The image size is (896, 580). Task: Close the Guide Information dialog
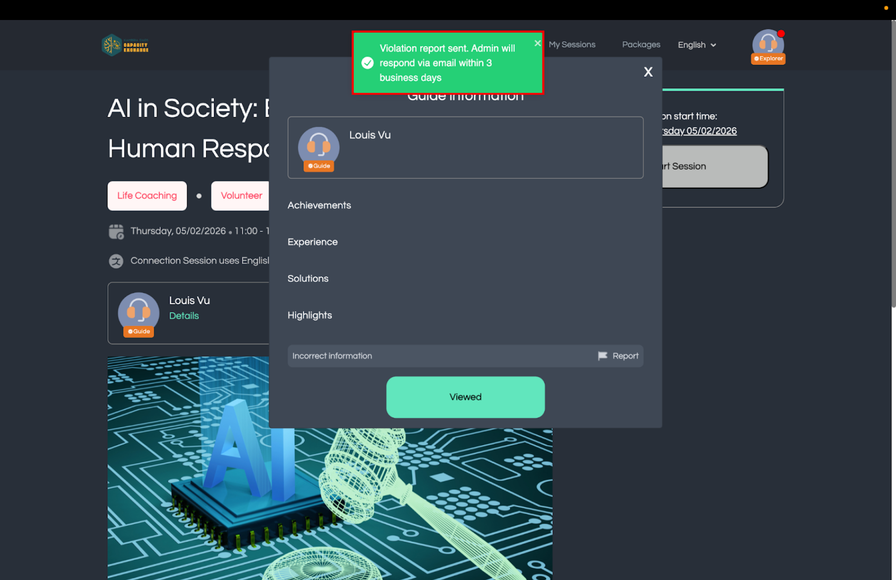[x=648, y=72]
